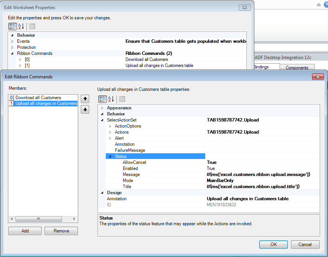Screen dimensions: 328x257
Task: Select the Message property name
Action: tap(131, 174)
